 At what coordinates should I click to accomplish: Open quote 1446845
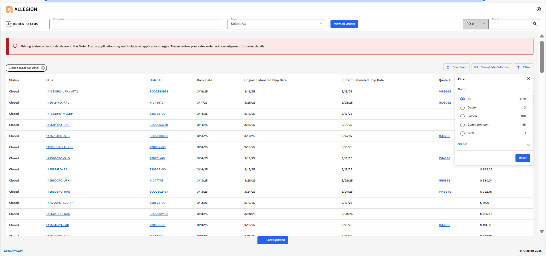445,192
